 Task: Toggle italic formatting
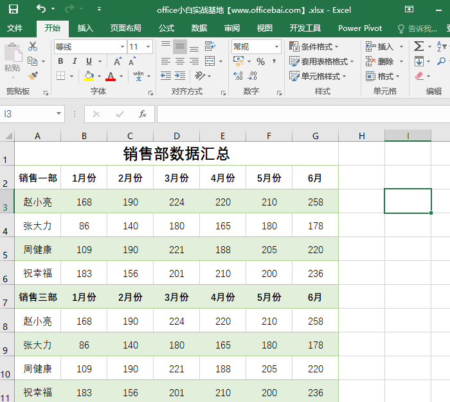(x=75, y=61)
